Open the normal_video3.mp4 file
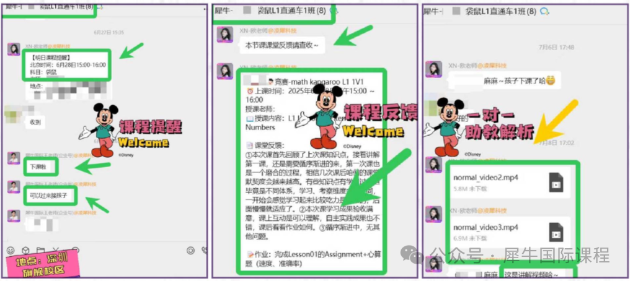This screenshot has height=281, width=630. pyautogui.click(x=509, y=233)
